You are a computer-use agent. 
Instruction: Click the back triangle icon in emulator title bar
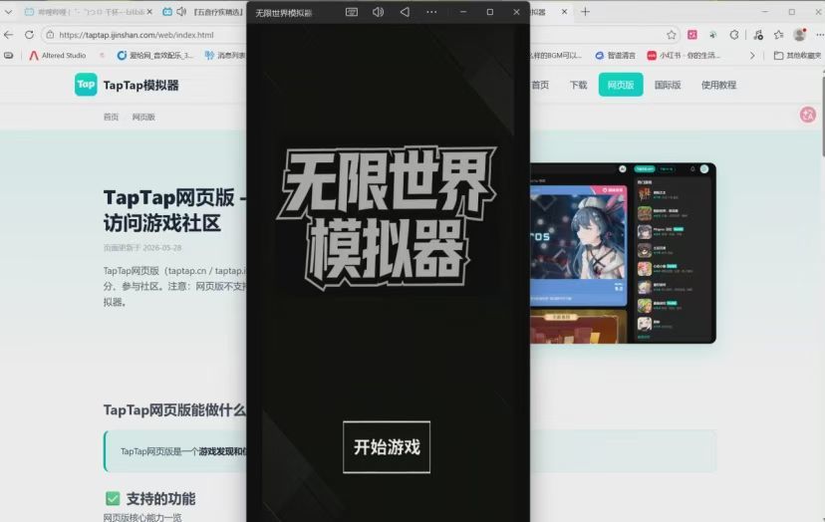[405, 12]
